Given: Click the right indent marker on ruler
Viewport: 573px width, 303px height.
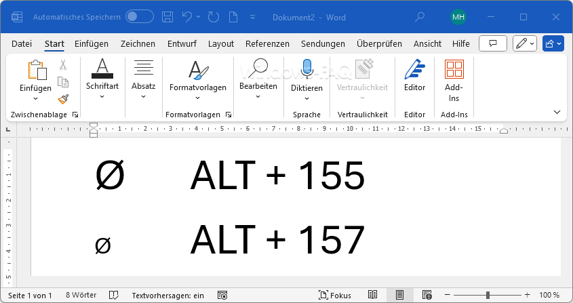Looking at the screenshot, I should click(x=504, y=130).
